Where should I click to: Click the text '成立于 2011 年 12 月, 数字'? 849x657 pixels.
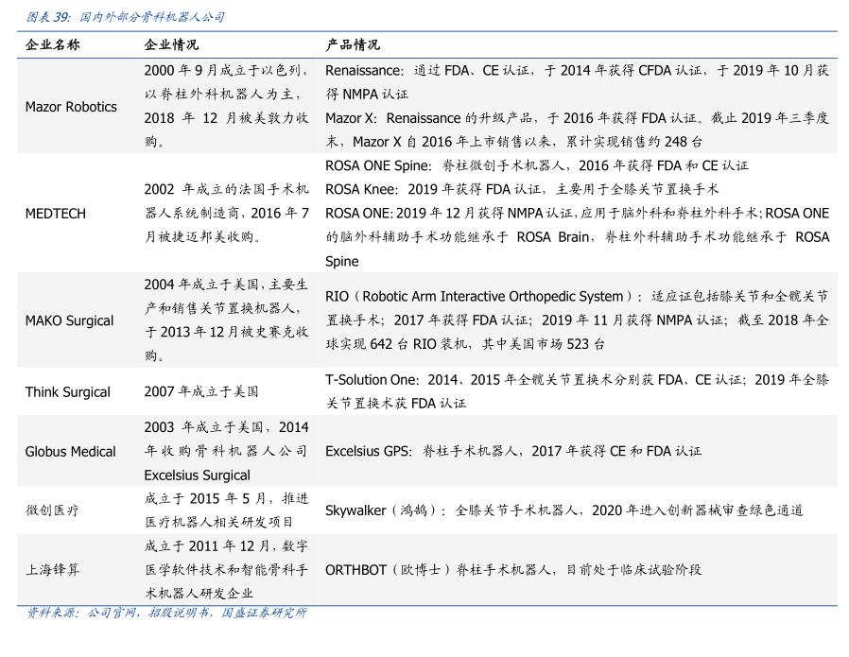point(226,546)
